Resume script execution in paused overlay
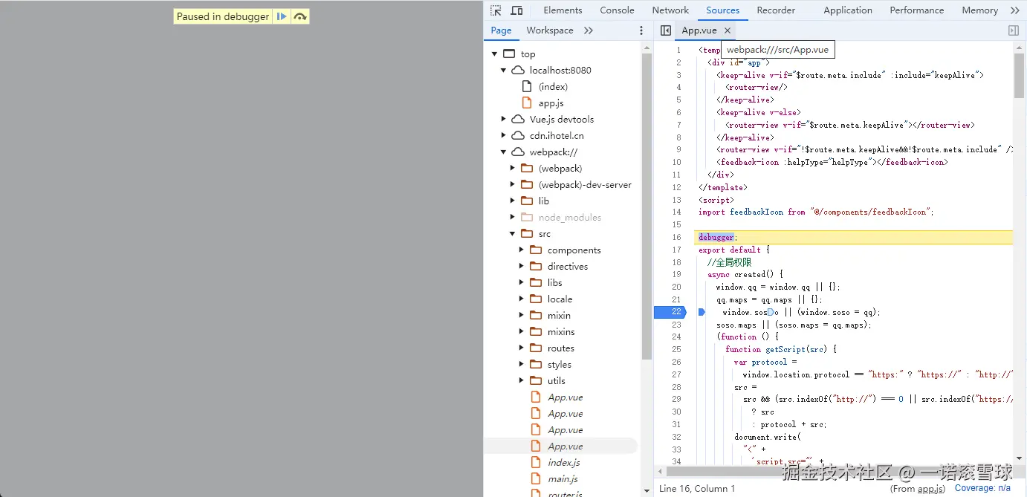Image resolution: width=1027 pixels, height=497 pixels. [282, 16]
